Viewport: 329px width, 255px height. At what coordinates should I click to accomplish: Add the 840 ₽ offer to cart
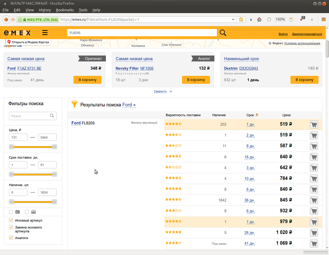(314, 189)
